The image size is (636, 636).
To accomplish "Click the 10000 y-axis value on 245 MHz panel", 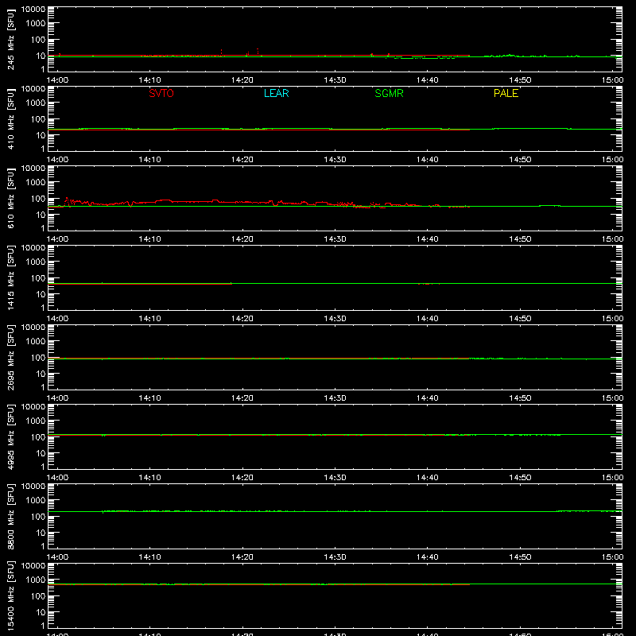I will [x=33, y=10].
